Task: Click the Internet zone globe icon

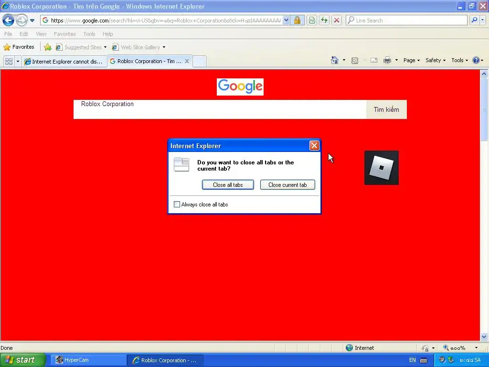Action: (x=349, y=348)
